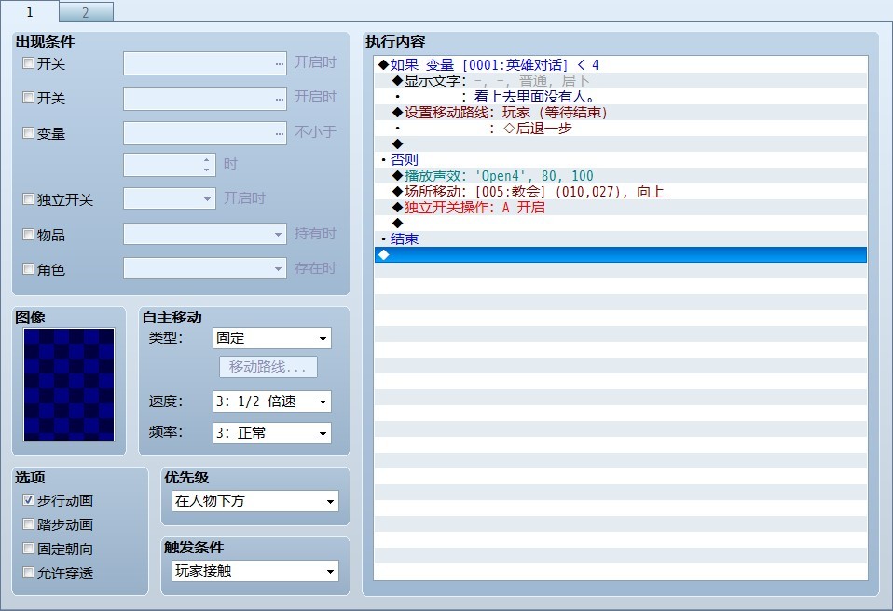The width and height of the screenshot is (893, 611).
Task: Enable the first 开关 condition checkbox
Action: tap(28, 63)
